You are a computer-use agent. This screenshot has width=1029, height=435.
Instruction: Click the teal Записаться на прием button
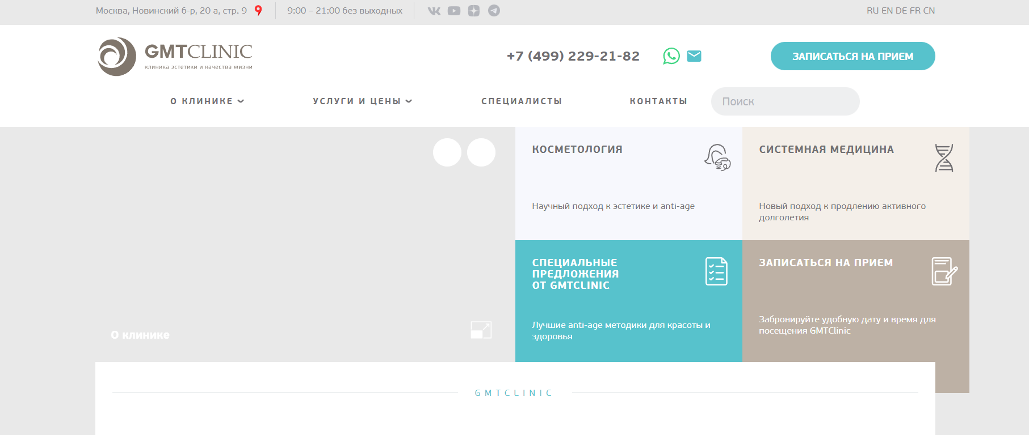853,56
